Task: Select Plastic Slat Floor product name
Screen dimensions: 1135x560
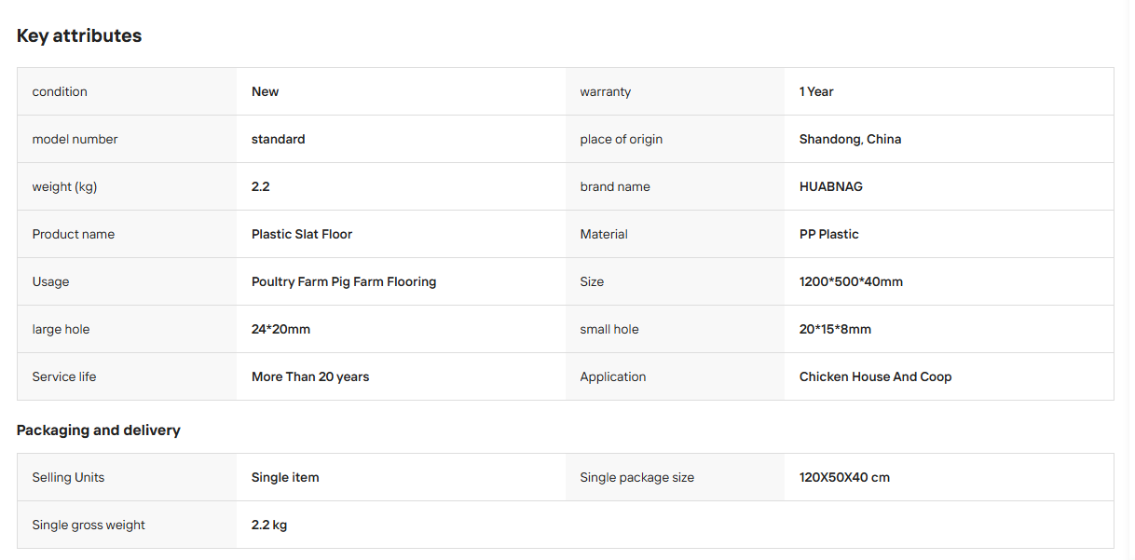Action: [302, 234]
